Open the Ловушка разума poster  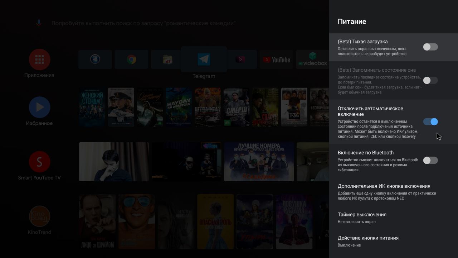[x=294, y=221]
